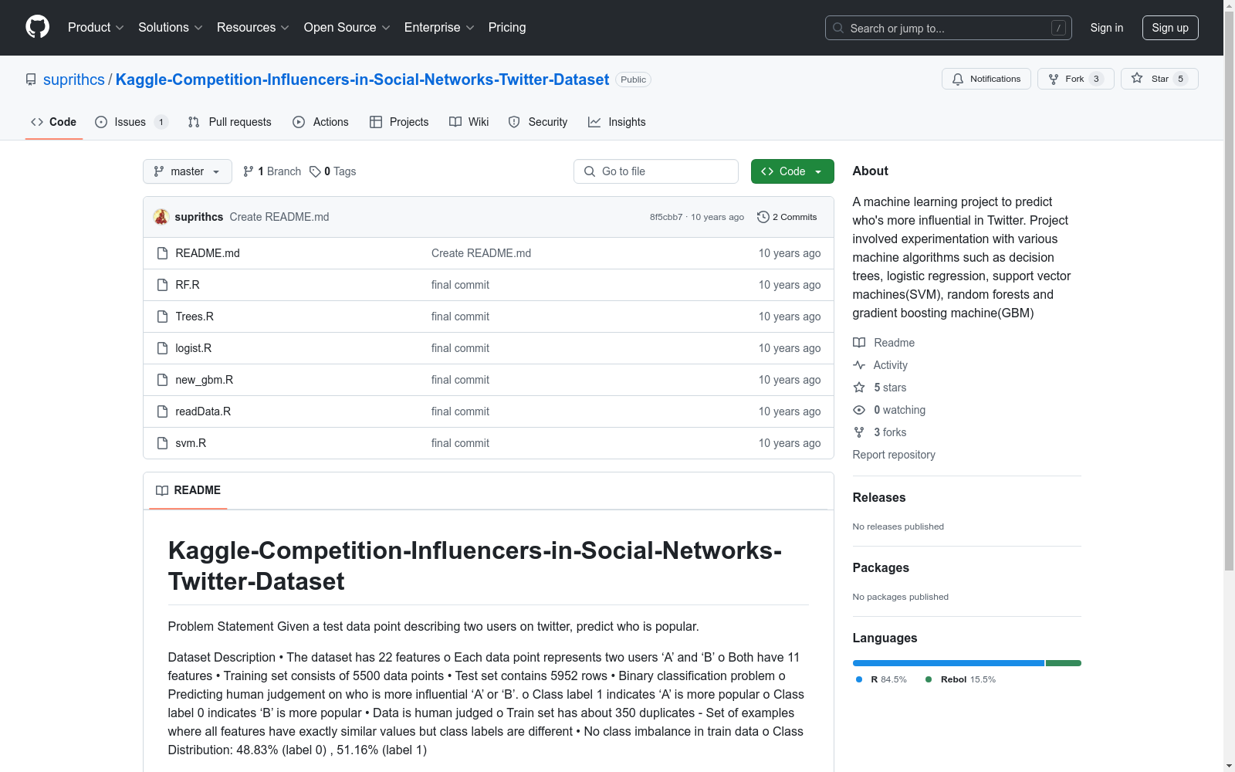Click the Sign up button

click(x=1170, y=28)
